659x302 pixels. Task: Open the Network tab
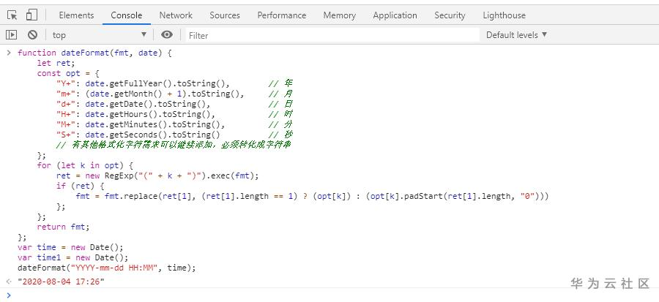tap(176, 15)
